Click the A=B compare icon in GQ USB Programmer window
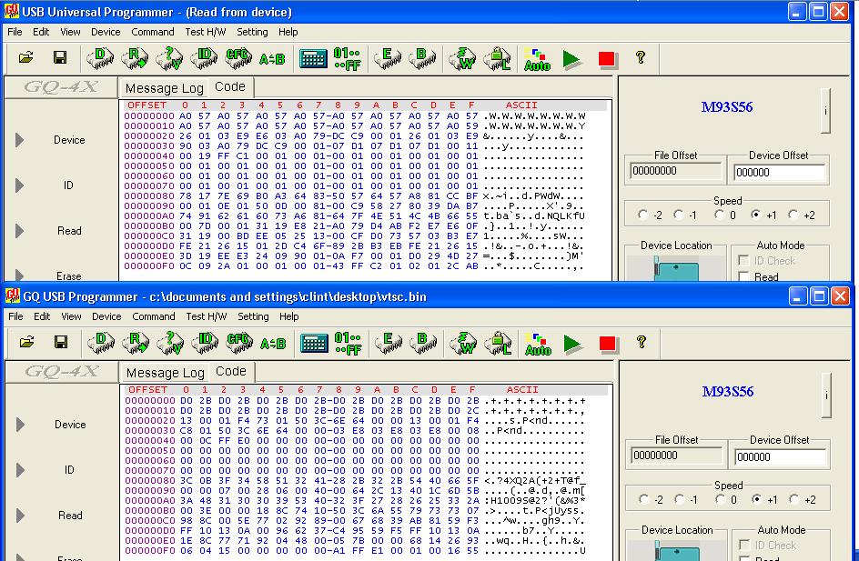This screenshot has width=859, height=561. click(273, 343)
